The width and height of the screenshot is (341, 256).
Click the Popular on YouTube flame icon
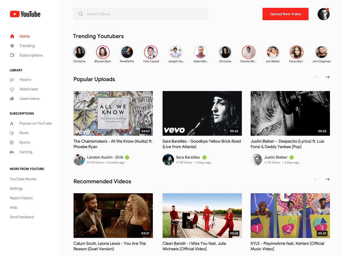click(12, 123)
